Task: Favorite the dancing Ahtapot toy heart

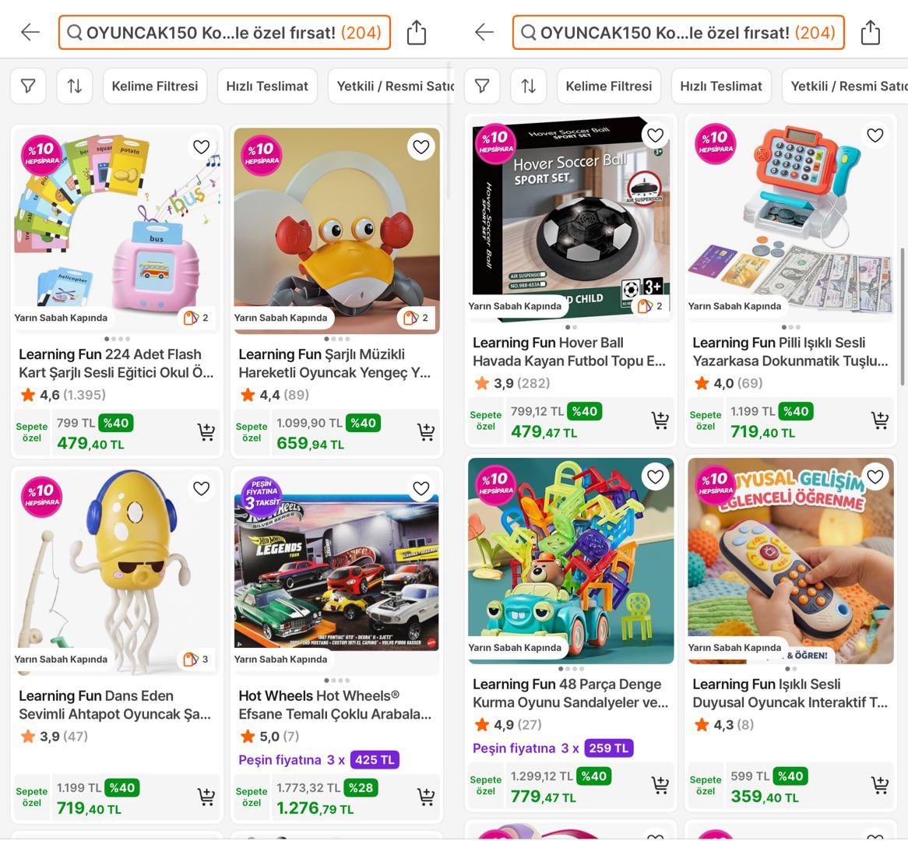Action: click(201, 489)
